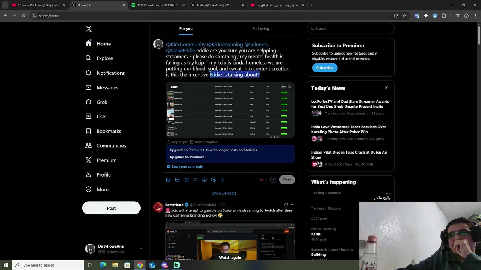Click the Grok icon on Bestfriend's post
The width and height of the screenshot is (481, 270).
(286, 205)
